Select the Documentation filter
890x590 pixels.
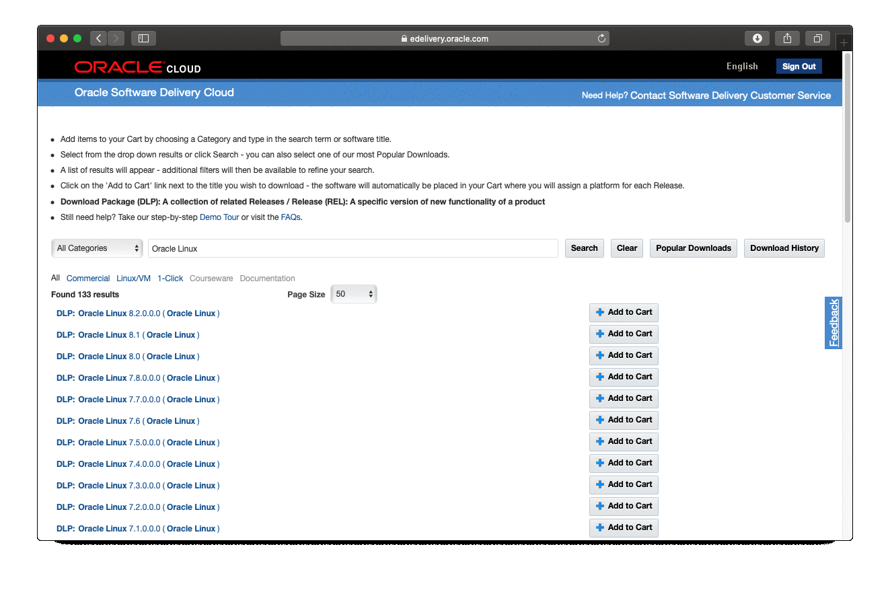267,279
